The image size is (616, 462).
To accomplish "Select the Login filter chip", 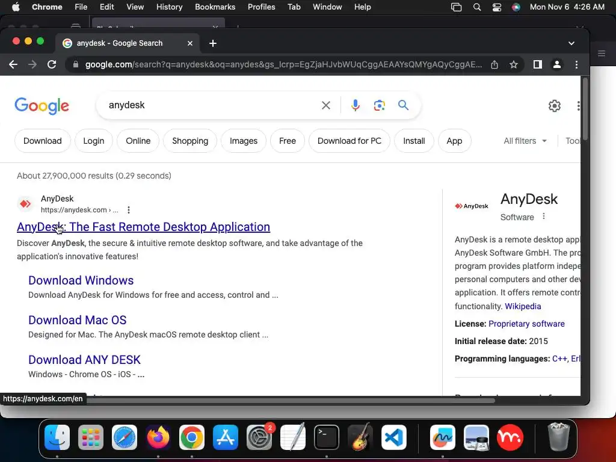I will [x=93, y=141].
